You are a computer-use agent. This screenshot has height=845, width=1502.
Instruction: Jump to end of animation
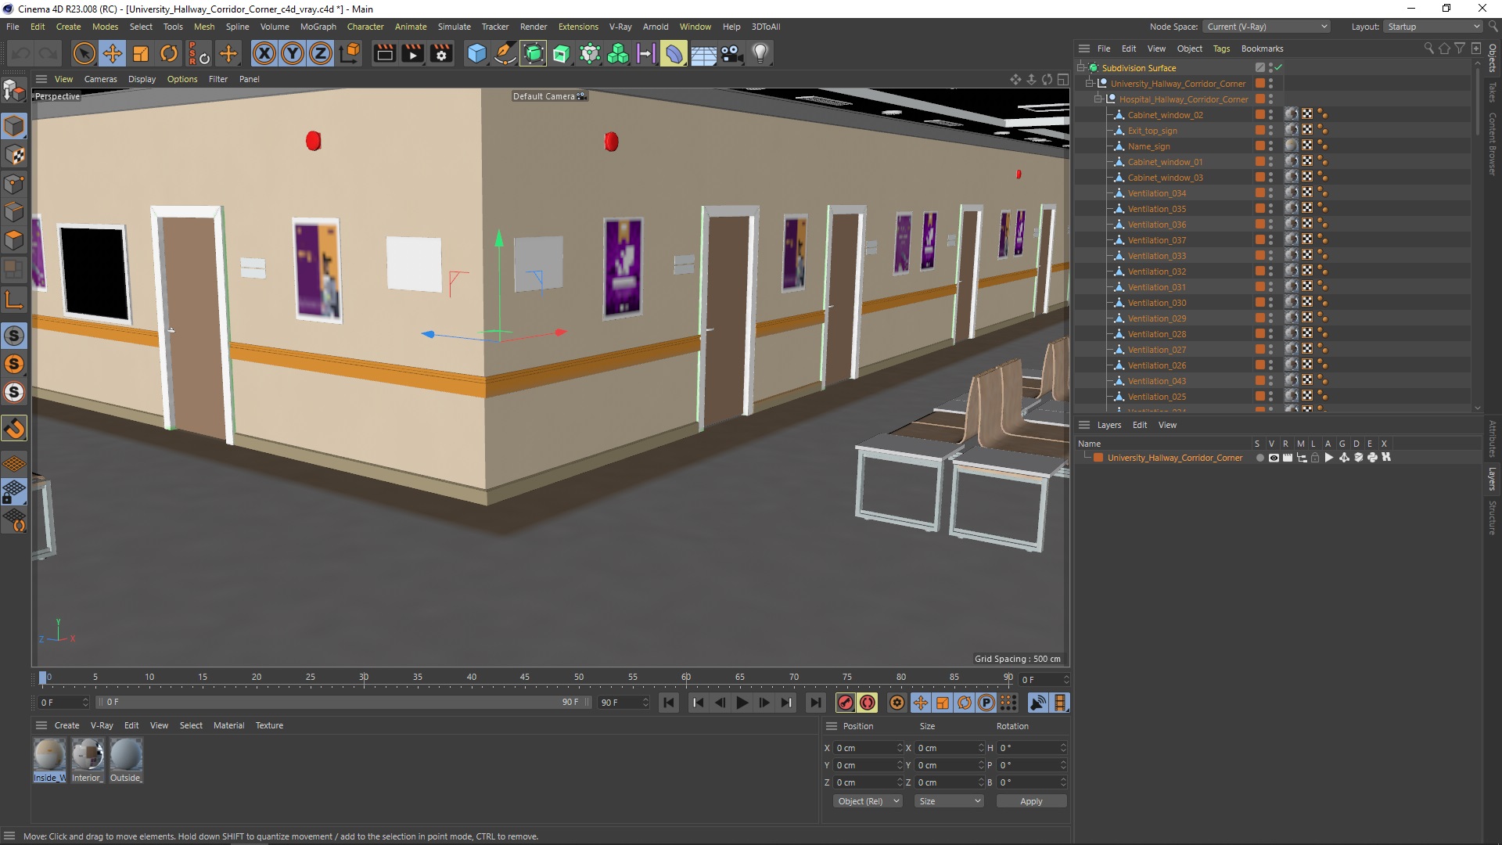(815, 703)
